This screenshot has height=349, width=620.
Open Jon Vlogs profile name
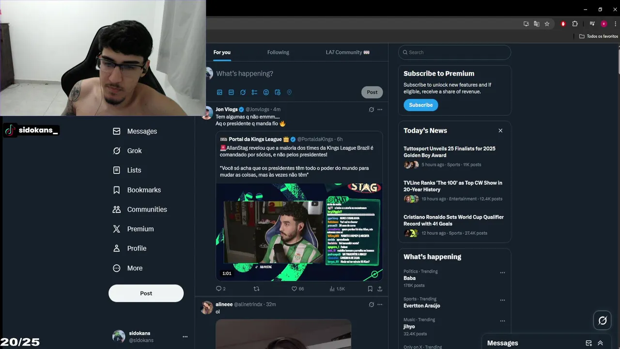[227, 110]
